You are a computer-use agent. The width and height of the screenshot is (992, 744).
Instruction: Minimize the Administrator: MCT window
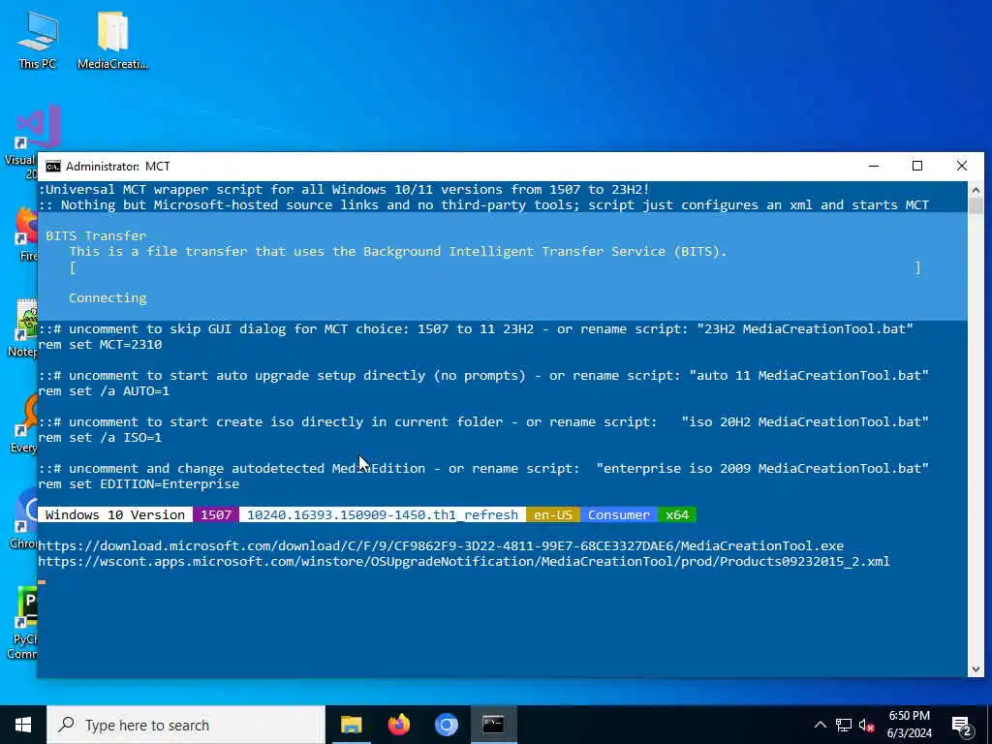click(x=874, y=167)
